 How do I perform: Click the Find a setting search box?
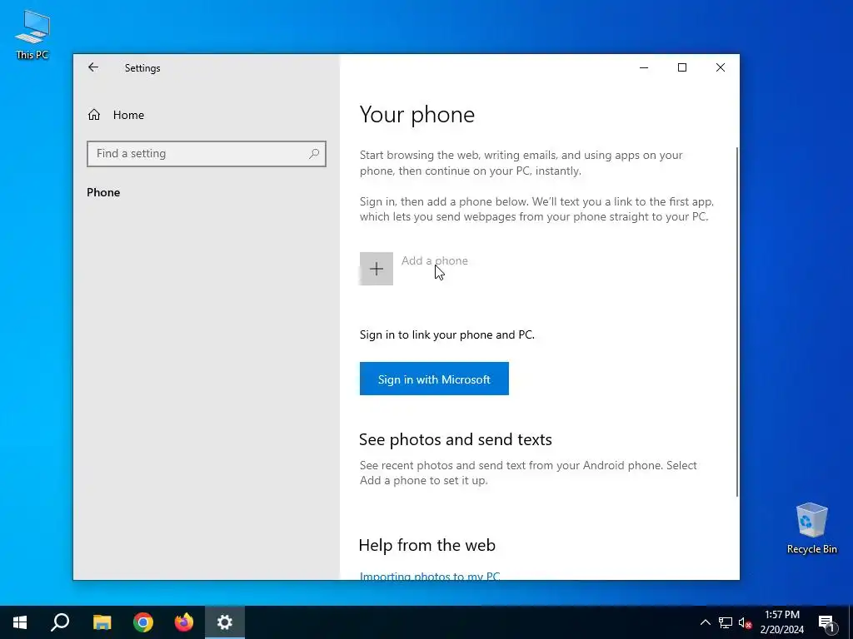tap(207, 154)
